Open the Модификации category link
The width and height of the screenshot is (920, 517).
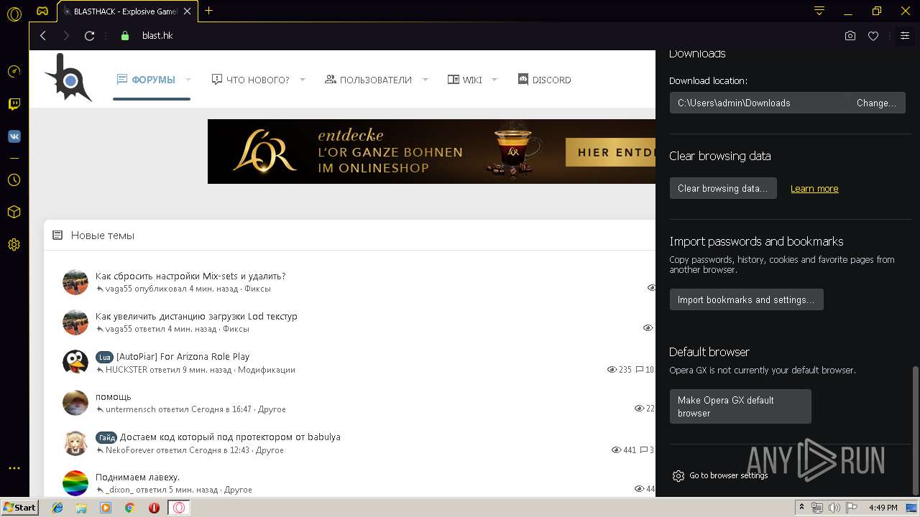pyautogui.click(x=267, y=370)
